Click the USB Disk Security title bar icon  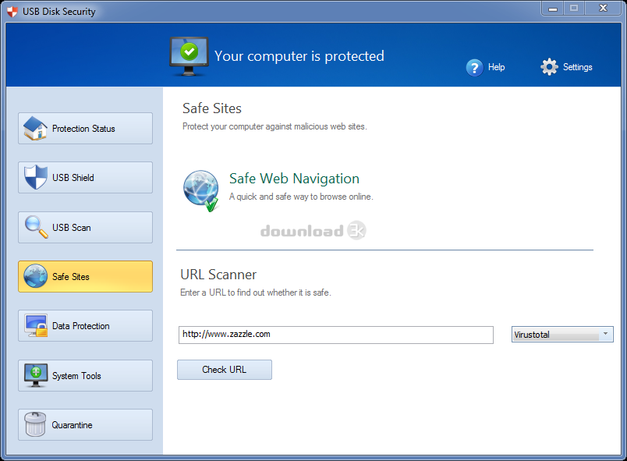tap(12, 12)
